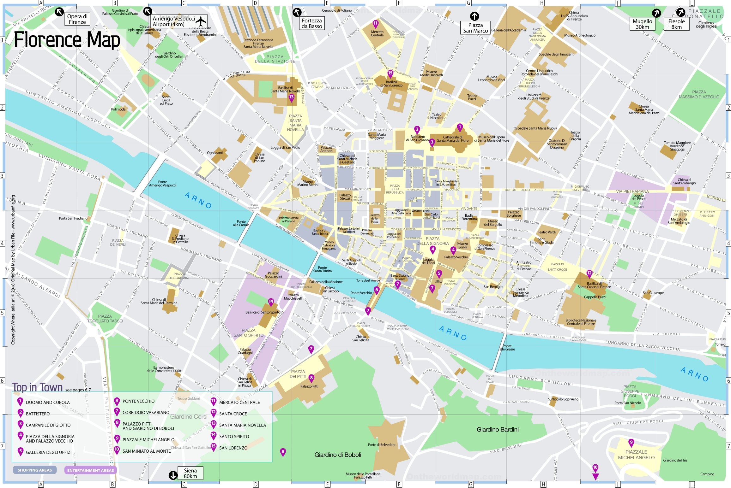Click the airplane icon for Amerigo Vespucci Airport
This screenshot has height=488, width=731.
tap(201, 21)
